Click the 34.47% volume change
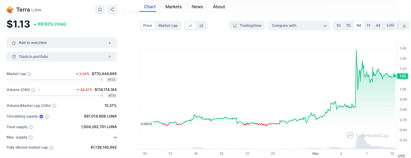The image size is (411, 158). point(84,90)
